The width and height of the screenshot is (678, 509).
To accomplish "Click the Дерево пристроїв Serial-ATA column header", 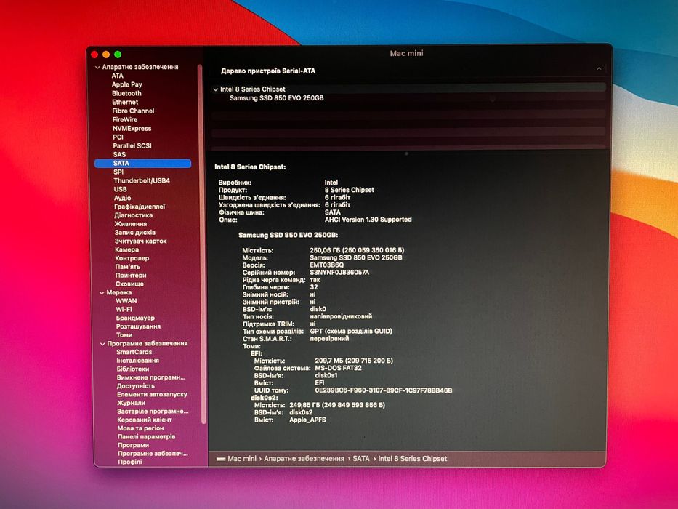I will tap(268, 71).
